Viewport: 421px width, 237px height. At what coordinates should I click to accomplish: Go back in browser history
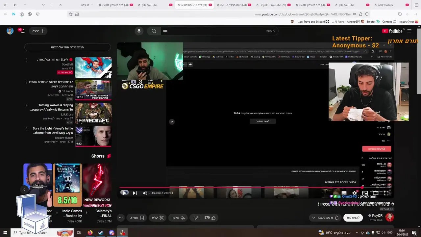point(416,14)
